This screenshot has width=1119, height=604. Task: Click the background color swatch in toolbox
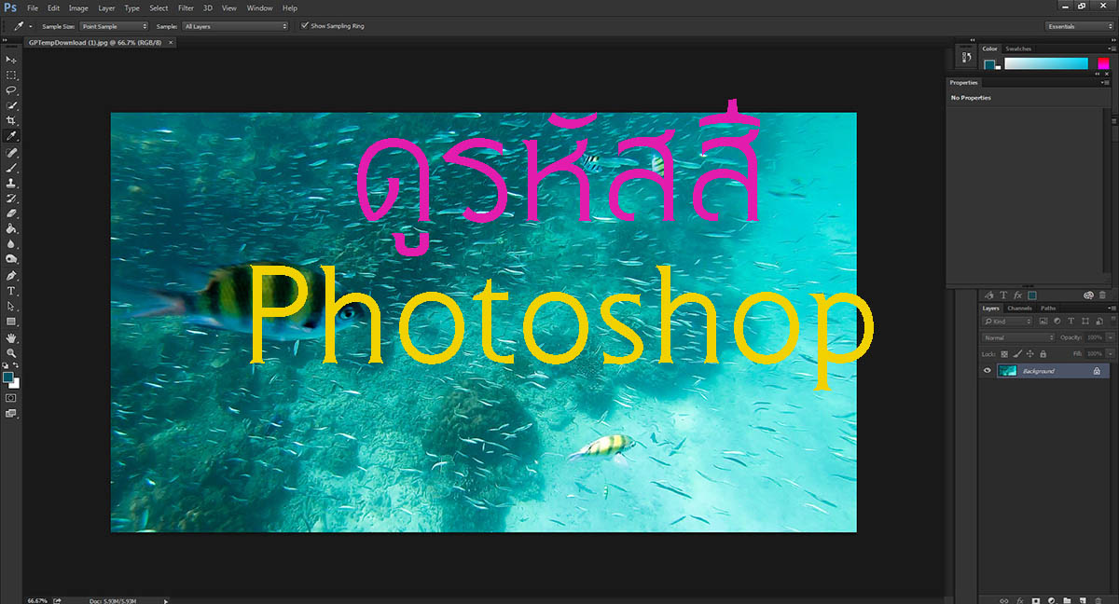tap(15, 383)
